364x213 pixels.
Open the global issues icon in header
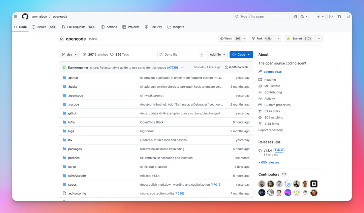[x=331, y=17]
